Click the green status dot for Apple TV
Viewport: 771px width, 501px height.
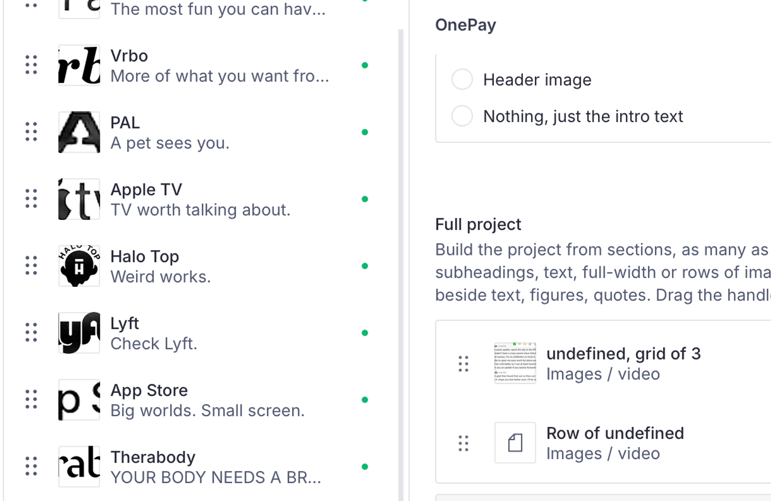[x=365, y=199]
